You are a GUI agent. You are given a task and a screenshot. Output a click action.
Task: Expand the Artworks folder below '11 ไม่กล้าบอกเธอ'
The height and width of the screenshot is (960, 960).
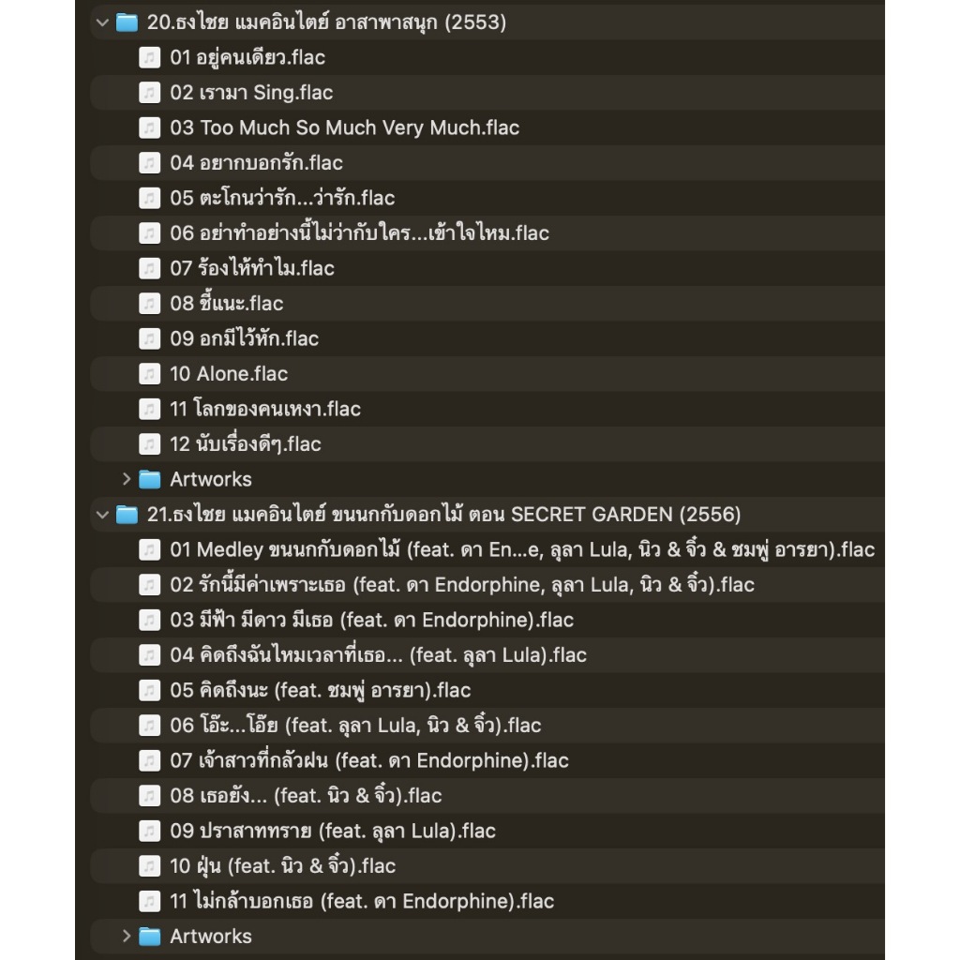click(x=127, y=937)
